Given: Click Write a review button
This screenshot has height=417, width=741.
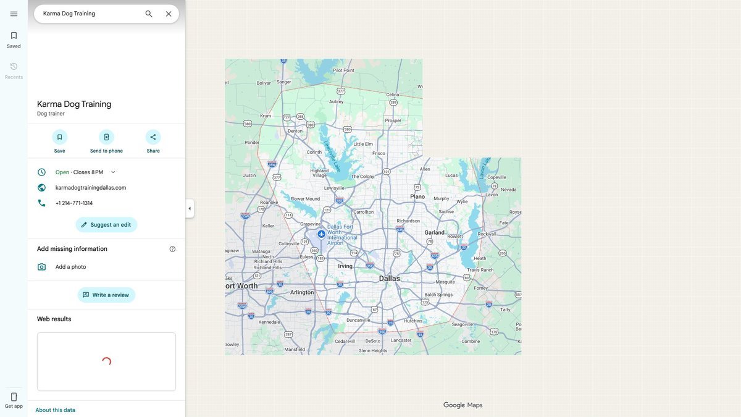Looking at the screenshot, I should [106, 295].
